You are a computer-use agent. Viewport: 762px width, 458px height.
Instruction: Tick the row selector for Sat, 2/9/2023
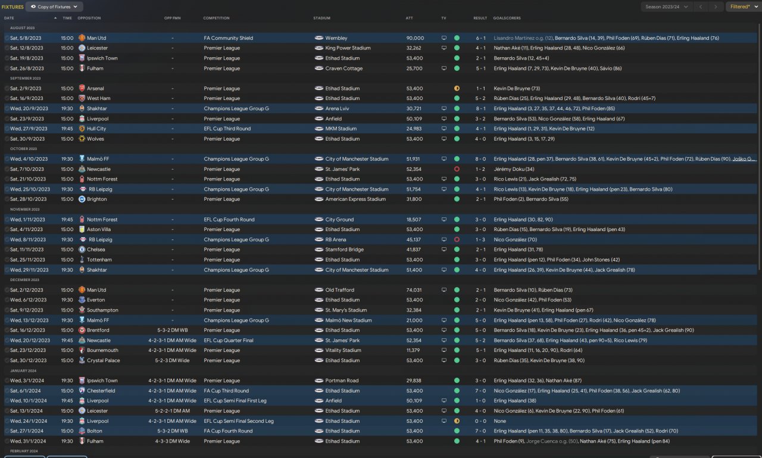tap(7, 89)
